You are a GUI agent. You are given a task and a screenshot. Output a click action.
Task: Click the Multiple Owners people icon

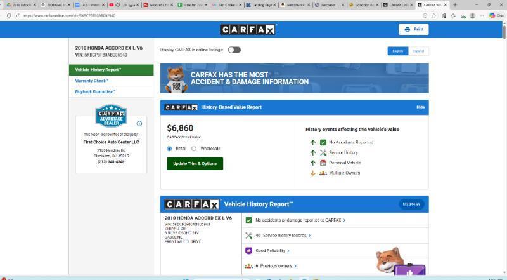323,173
